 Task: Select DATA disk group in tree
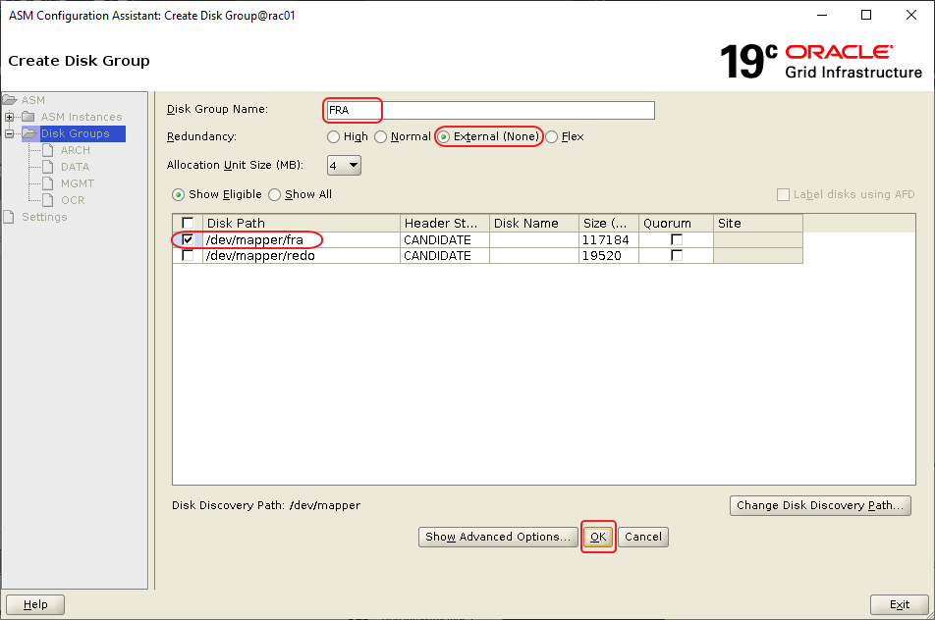75,167
